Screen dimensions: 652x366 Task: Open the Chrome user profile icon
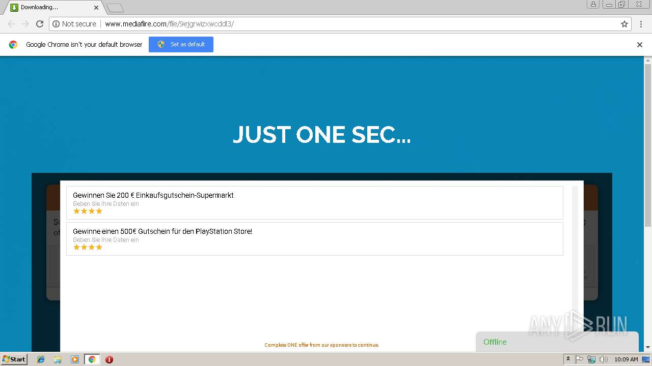tap(593, 4)
